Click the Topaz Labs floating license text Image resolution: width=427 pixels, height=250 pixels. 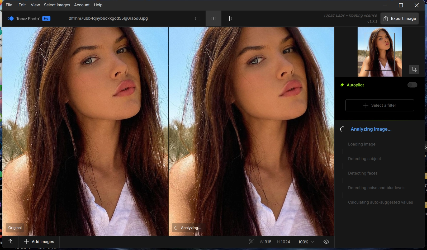(x=350, y=15)
